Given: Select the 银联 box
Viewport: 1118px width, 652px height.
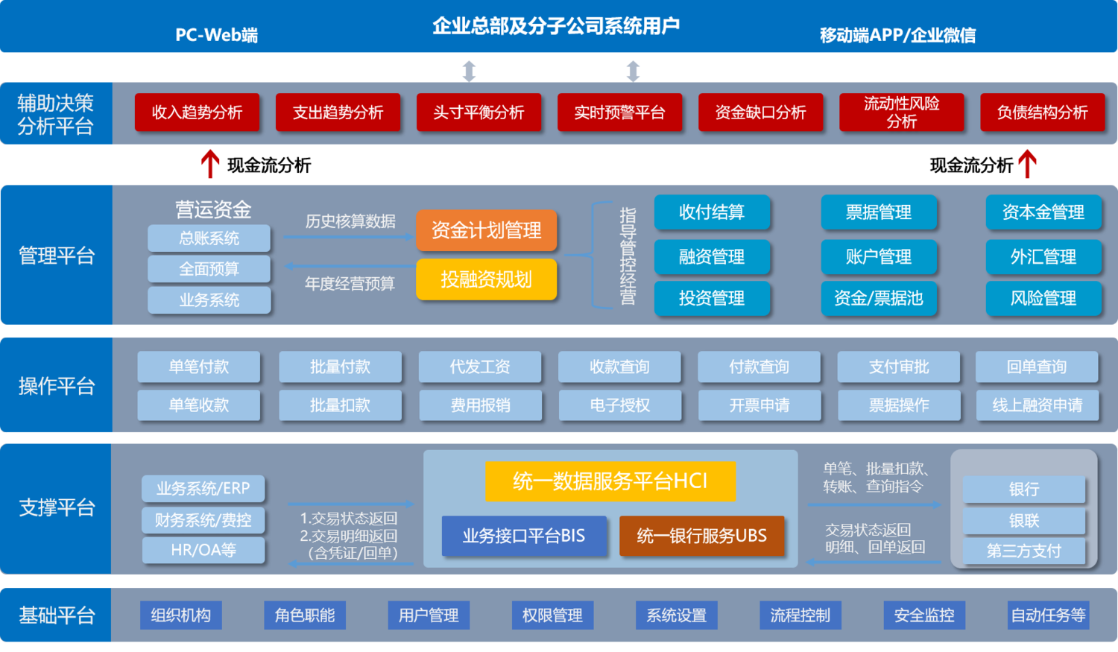Looking at the screenshot, I should click(1023, 521).
